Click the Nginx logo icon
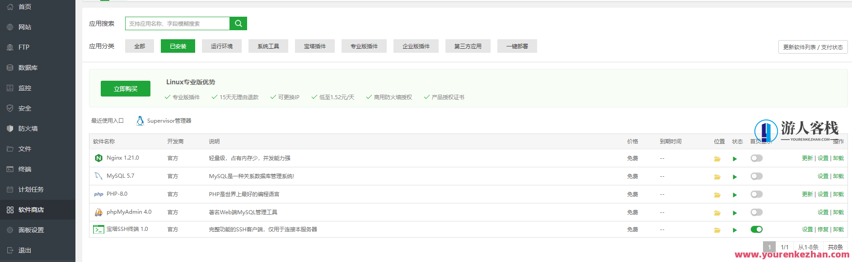Screen dimensions: 852x262 (x=98, y=158)
